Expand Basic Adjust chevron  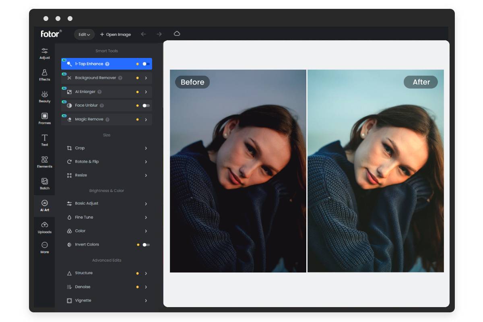click(146, 204)
